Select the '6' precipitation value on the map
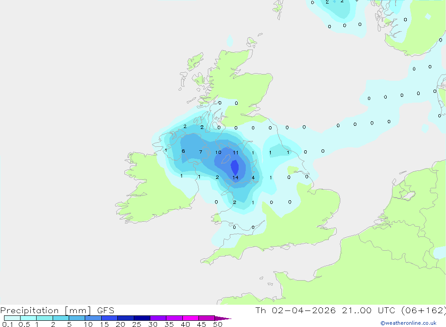Screen dimensions: 446x327 (183, 151)
